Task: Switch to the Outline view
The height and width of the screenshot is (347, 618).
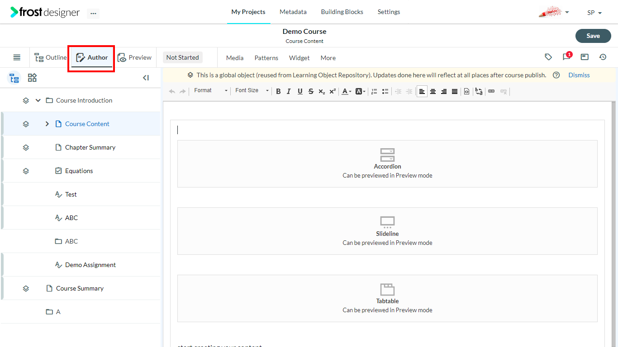Action: (51, 57)
